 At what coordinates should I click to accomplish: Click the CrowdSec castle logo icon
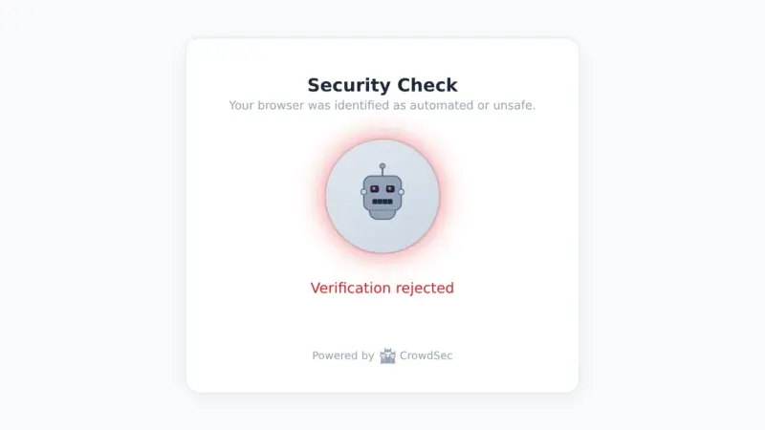pyautogui.click(x=387, y=355)
